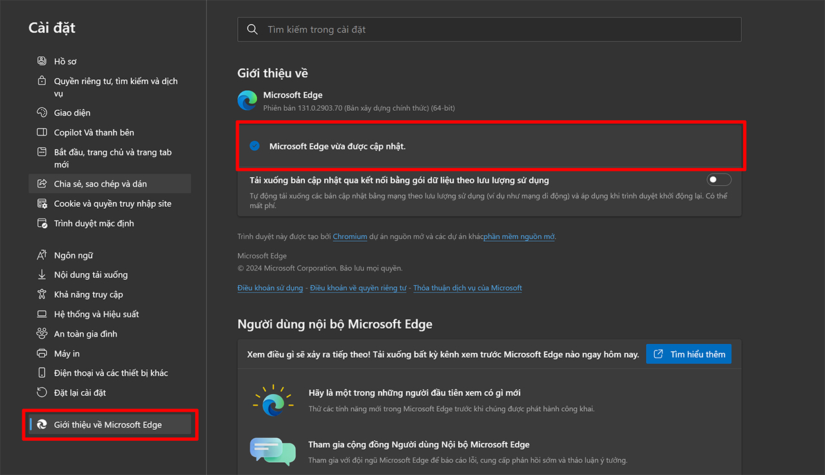
Task: Click the An toàn gia đình icon
Action: click(x=42, y=334)
